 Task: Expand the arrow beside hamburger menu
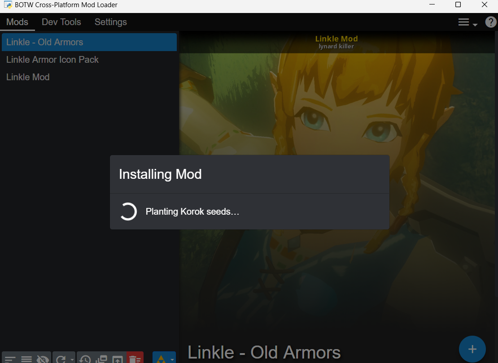pyautogui.click(x=475, y=25)
